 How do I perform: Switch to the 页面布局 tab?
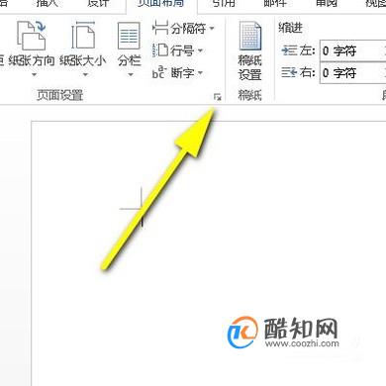coord(161,4)
